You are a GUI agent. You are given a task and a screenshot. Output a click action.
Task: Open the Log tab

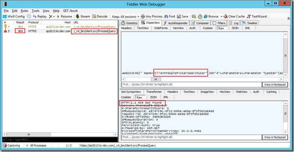tap(233, 23)
